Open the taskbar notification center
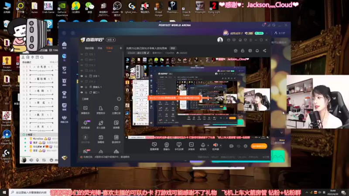This screenshot has width=349, height=196. (344, 193)
